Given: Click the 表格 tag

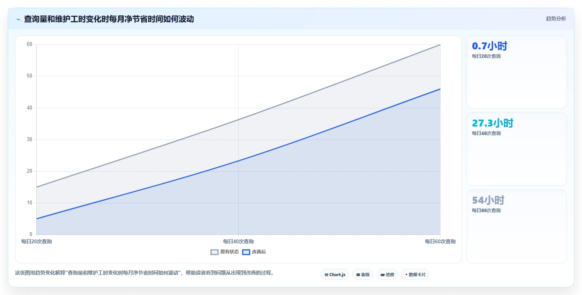Looking at the screenshot, I should click(x=363, y=275).
